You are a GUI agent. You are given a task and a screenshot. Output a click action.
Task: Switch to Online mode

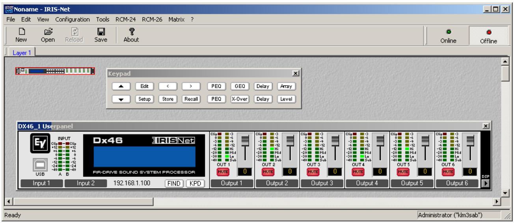tap(447, 35)
